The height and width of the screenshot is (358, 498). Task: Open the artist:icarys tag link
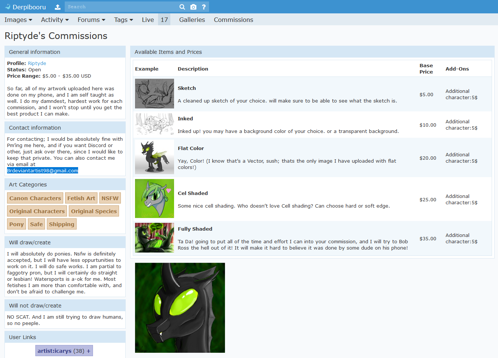(x=54, y=351)
